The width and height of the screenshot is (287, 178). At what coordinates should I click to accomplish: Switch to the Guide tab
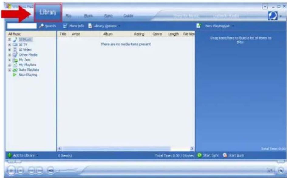click(128, 16)
